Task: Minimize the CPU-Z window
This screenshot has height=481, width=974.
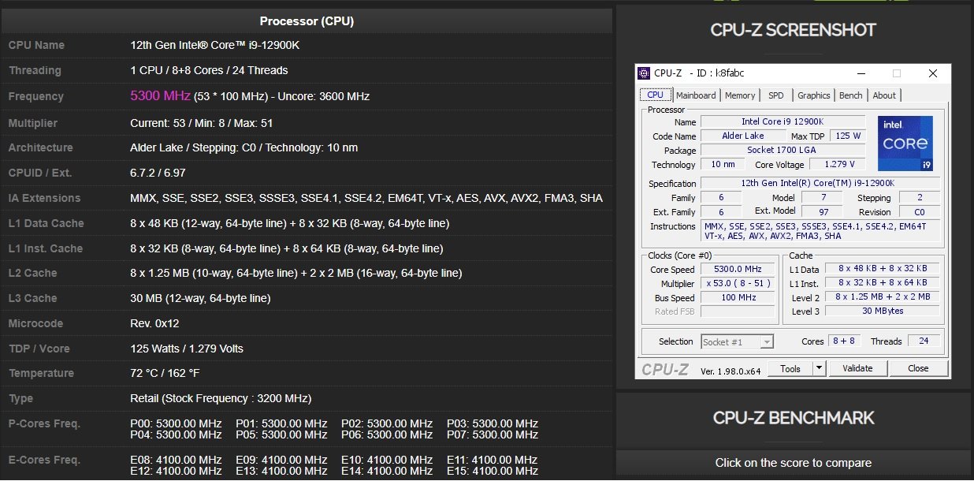Action: coord(860,73)
